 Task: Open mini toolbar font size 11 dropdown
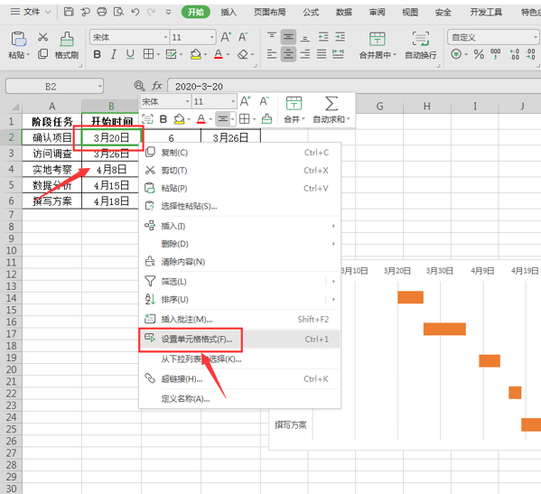[x=233, y=101]
